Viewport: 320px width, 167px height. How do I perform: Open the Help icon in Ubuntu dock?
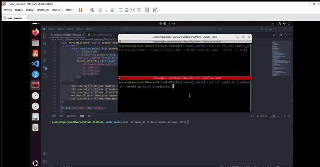35,74
